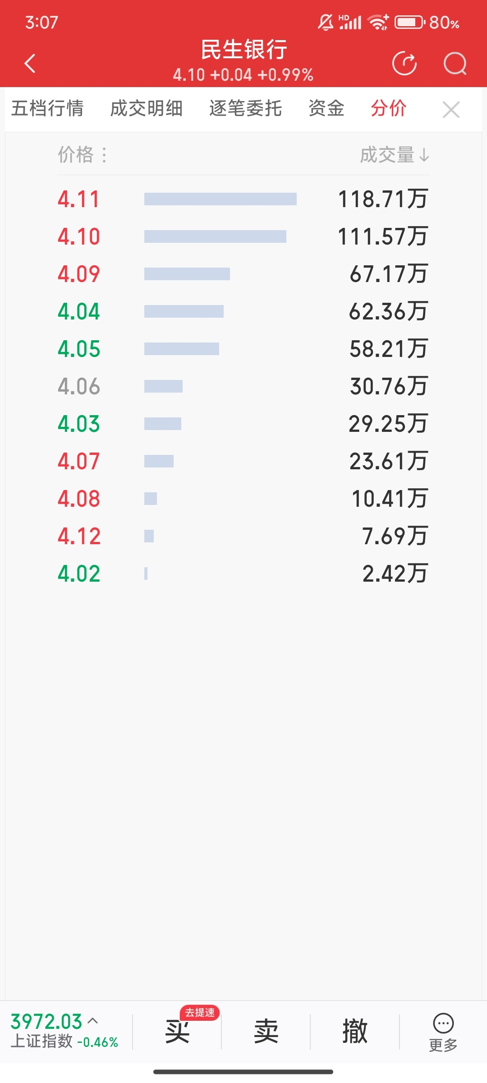
Task: Open the 逐笔委托 tab
Action: click(246, 109)
